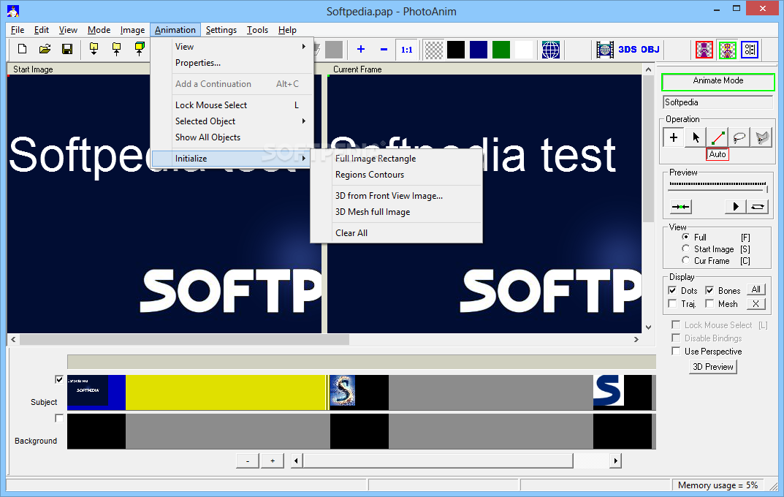784x497 pixels.
Task: Open the Settings menu
Action: tap(221, 30)
